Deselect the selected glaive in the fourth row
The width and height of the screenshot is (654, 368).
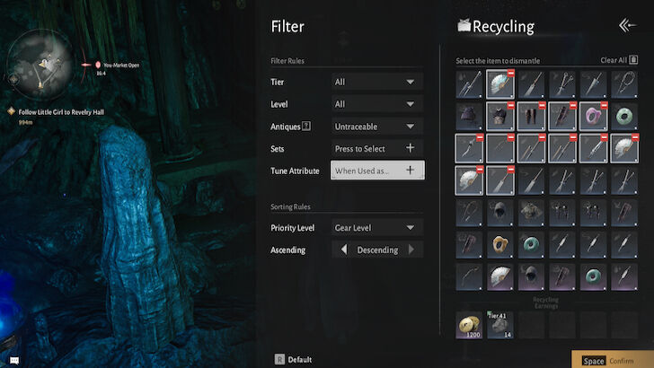[x=499, y=180]
